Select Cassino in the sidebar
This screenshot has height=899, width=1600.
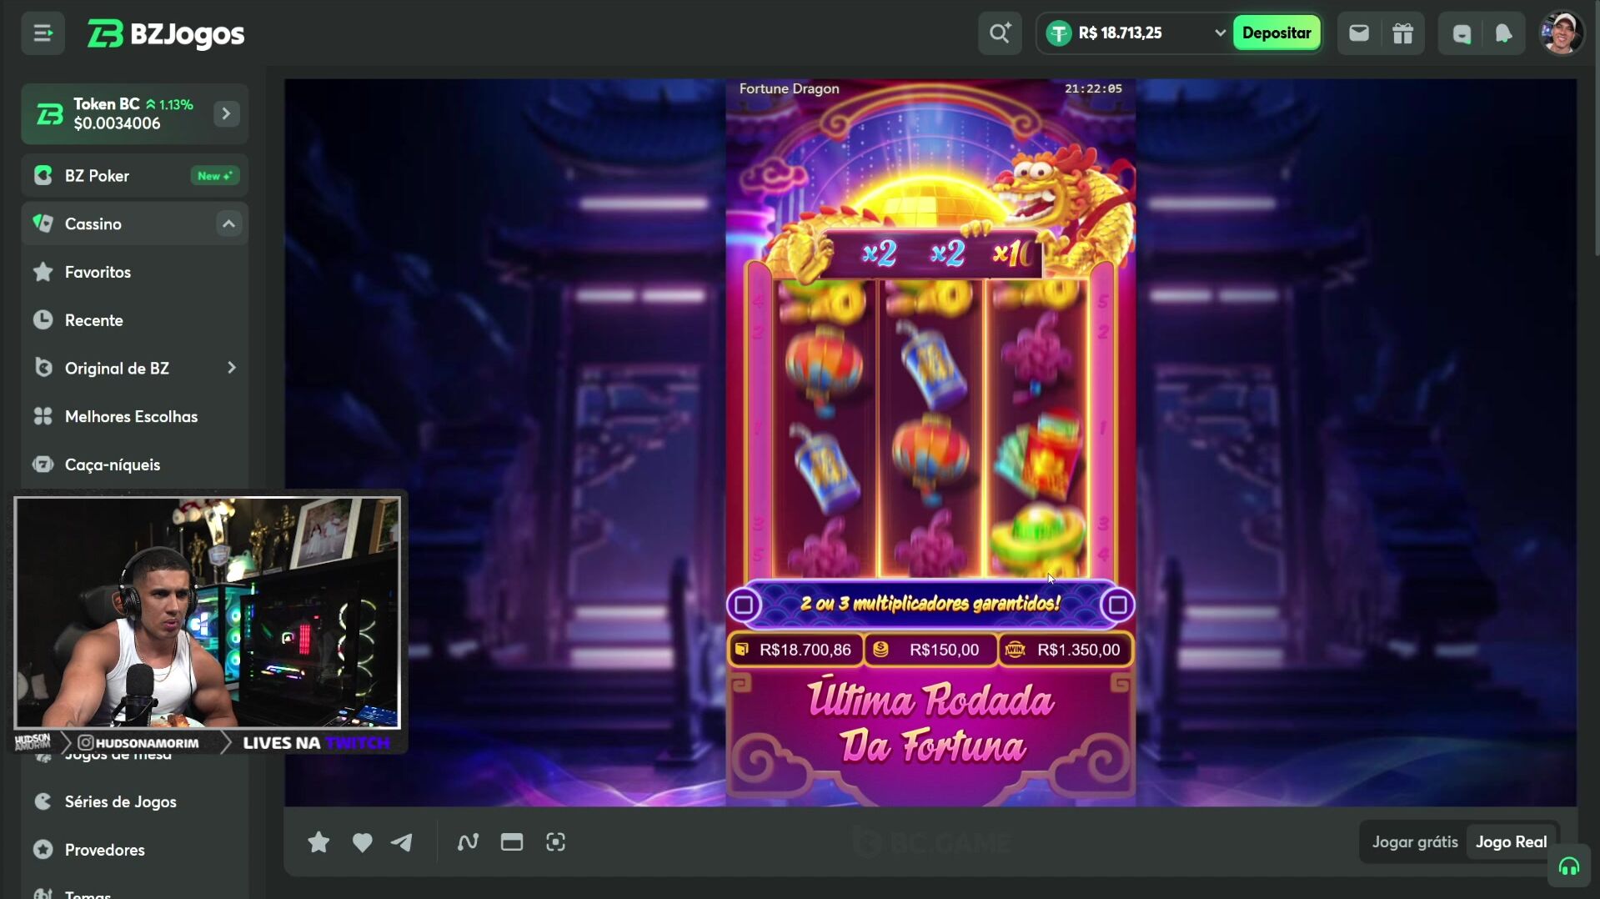click(135, 223)
